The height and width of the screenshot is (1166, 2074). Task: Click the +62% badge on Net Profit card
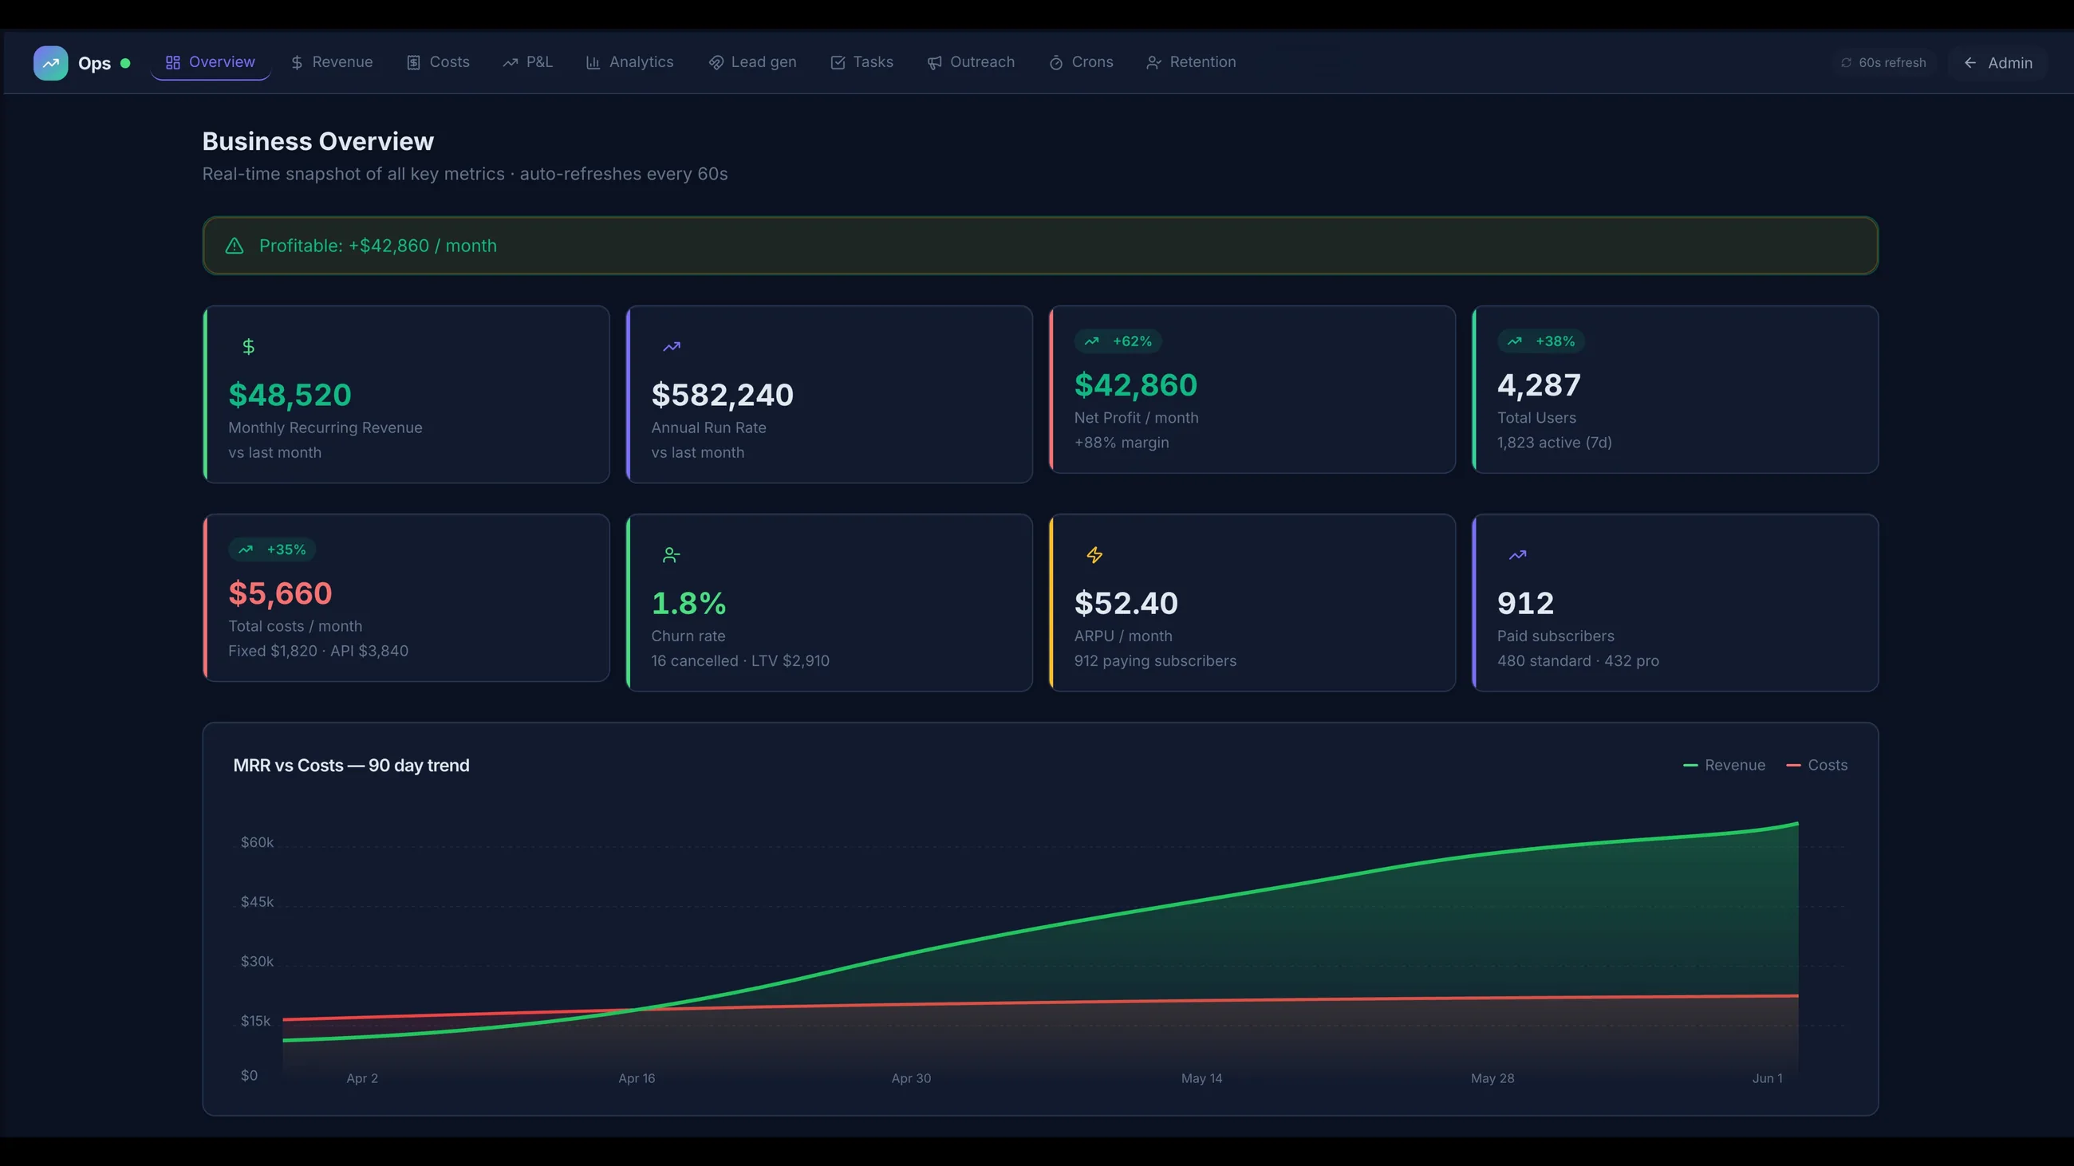coord(1118,341)
